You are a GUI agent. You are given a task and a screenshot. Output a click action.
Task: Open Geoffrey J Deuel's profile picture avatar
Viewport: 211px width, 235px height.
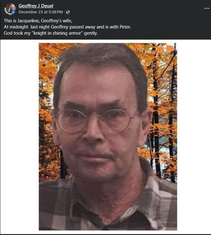(10, 9)
